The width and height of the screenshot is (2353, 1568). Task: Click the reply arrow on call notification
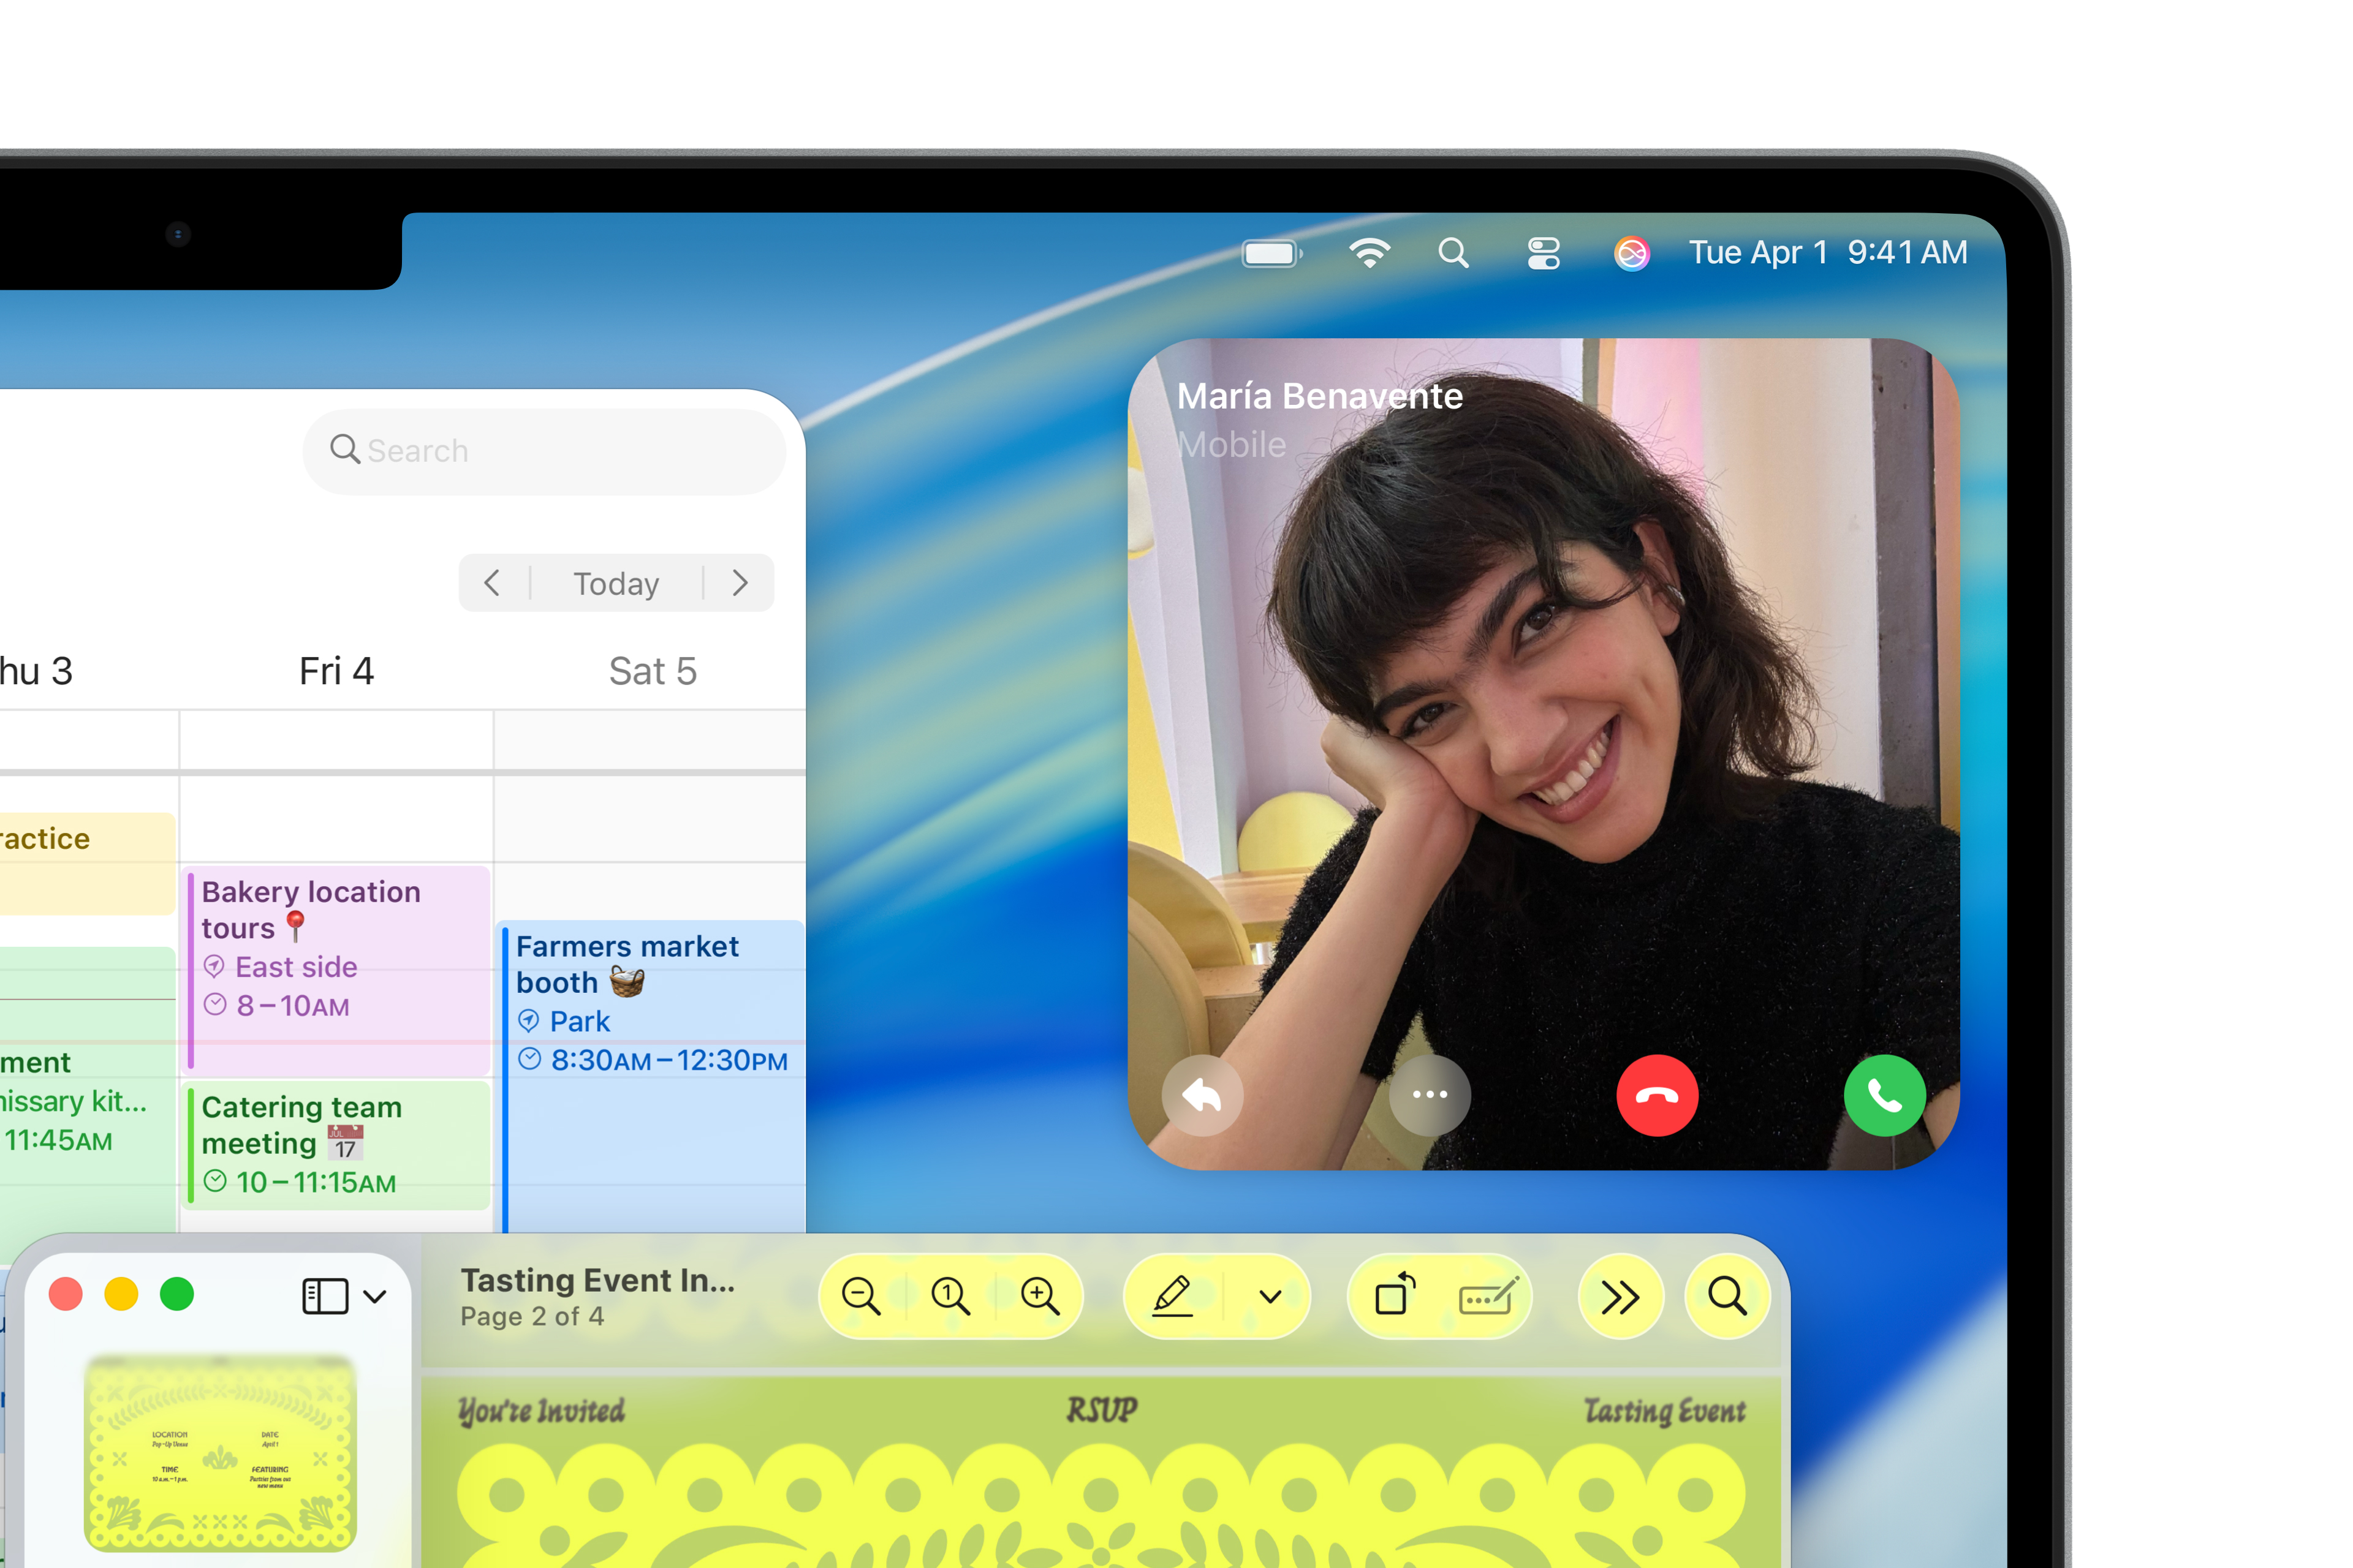(x=1202, y=1096)
